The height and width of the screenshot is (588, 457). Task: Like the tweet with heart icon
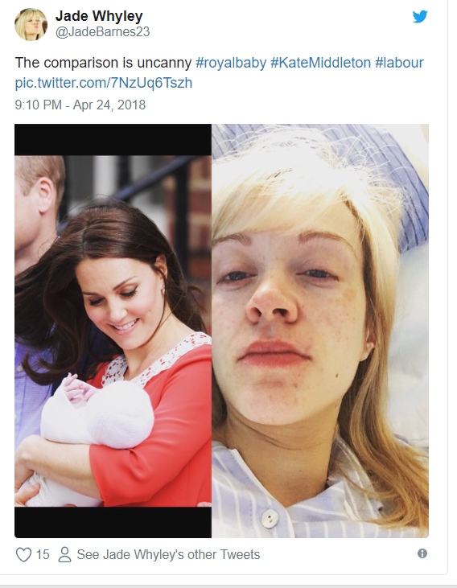[23, 555]
